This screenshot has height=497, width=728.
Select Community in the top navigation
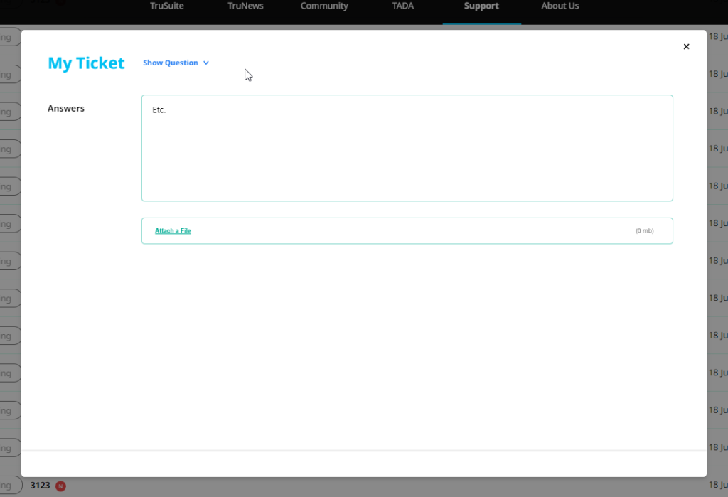click(x=324, y=6)
